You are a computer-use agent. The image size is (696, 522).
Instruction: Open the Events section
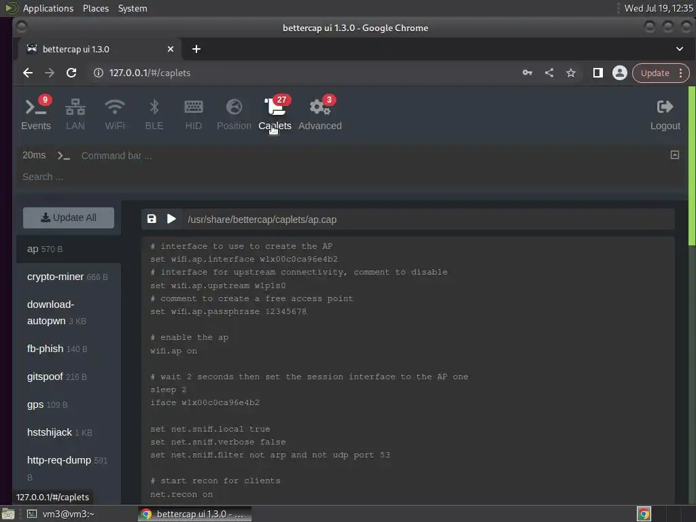(x=36, y=114)
